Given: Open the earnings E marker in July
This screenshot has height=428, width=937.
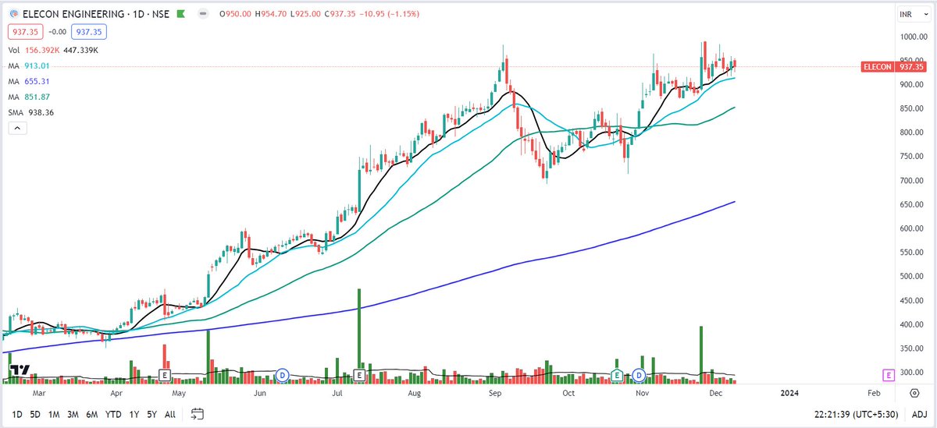Looking at the screenshot, I should coord(359,375).
